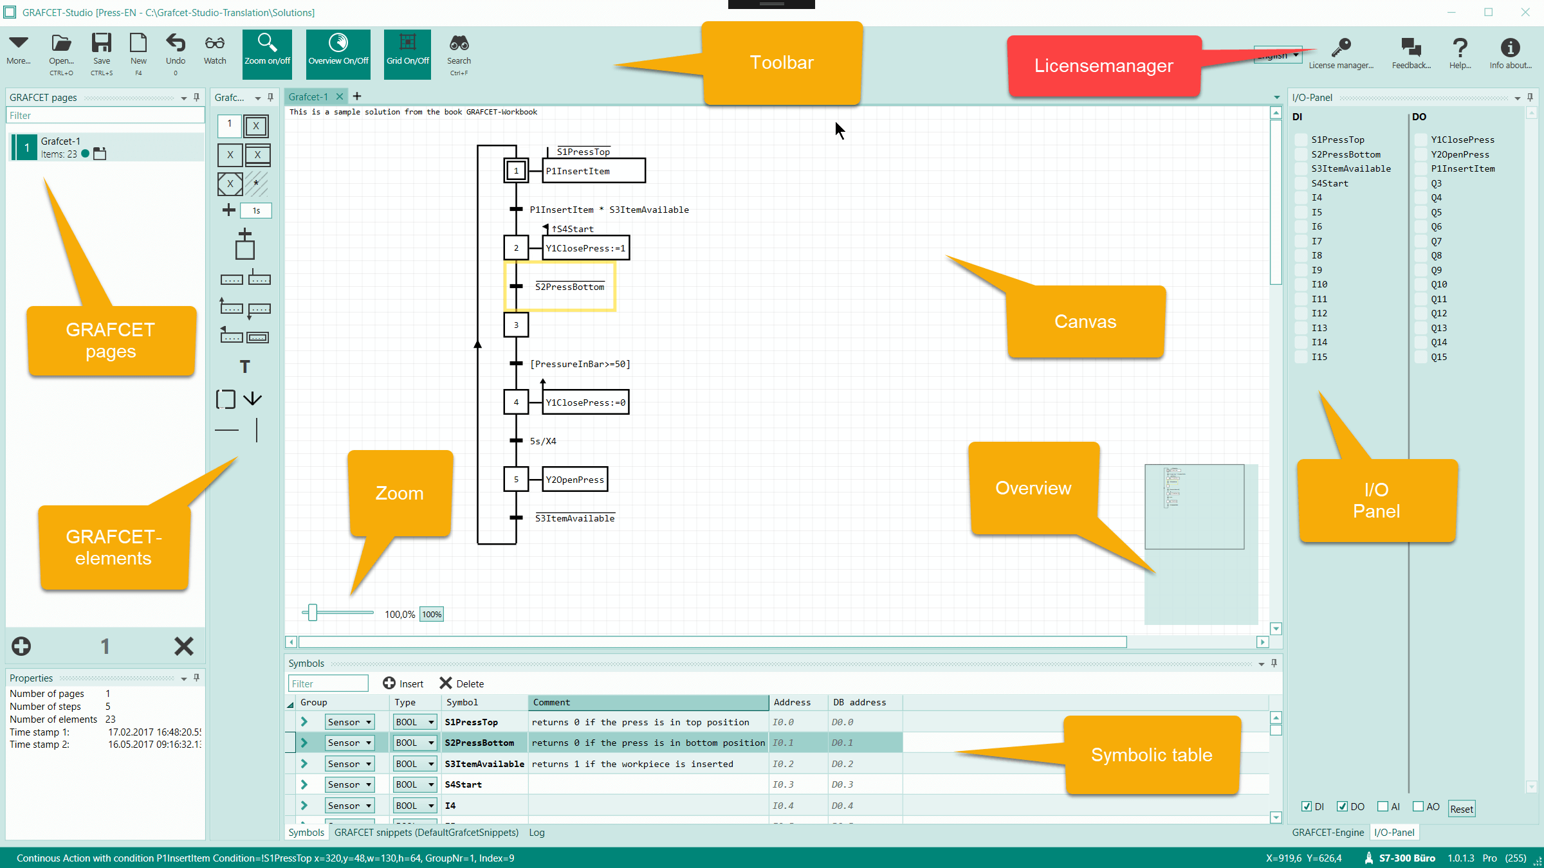Image resolution: width=1544 pixels, height=868 pixels.
Task: Switch to the GRAFCET-Engine tab
Action: tap(1328, 833)
